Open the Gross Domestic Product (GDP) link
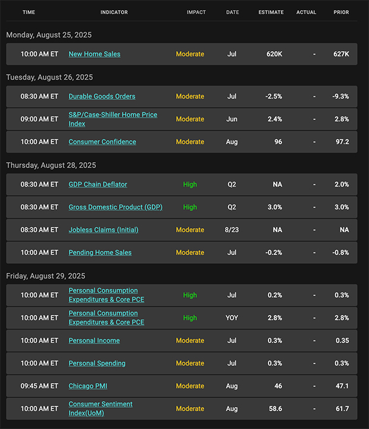 pos(115,207)
